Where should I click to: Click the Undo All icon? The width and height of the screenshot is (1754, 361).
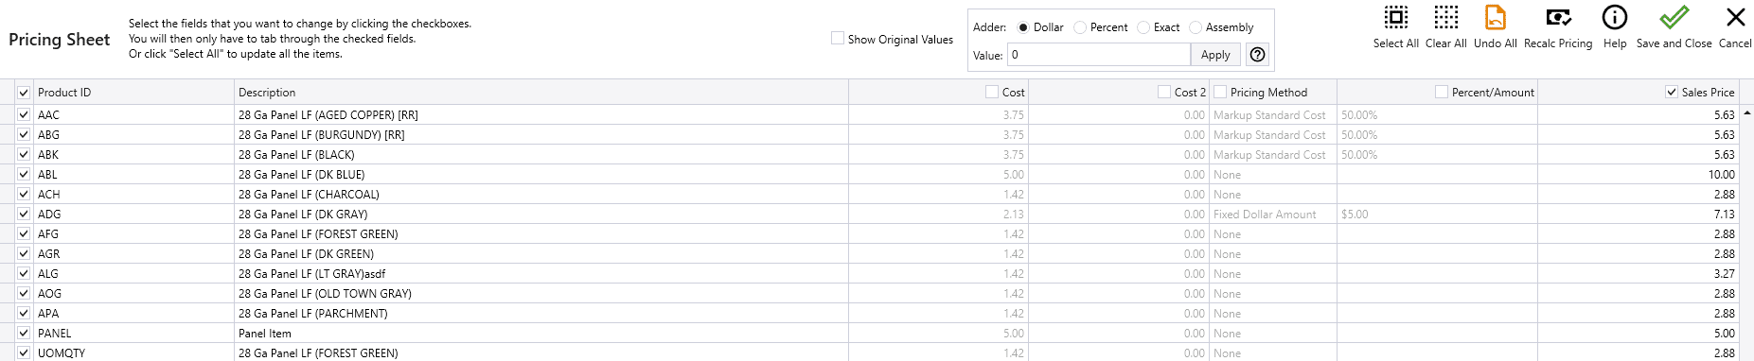tap(1495, 17)
